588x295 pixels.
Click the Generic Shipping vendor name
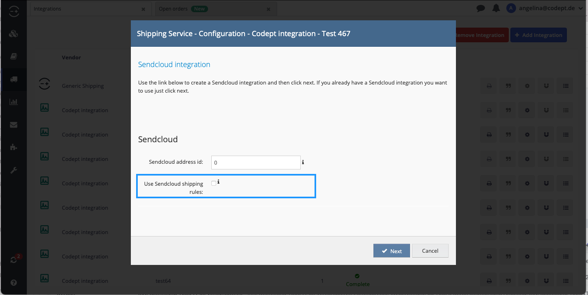point(83,86)
